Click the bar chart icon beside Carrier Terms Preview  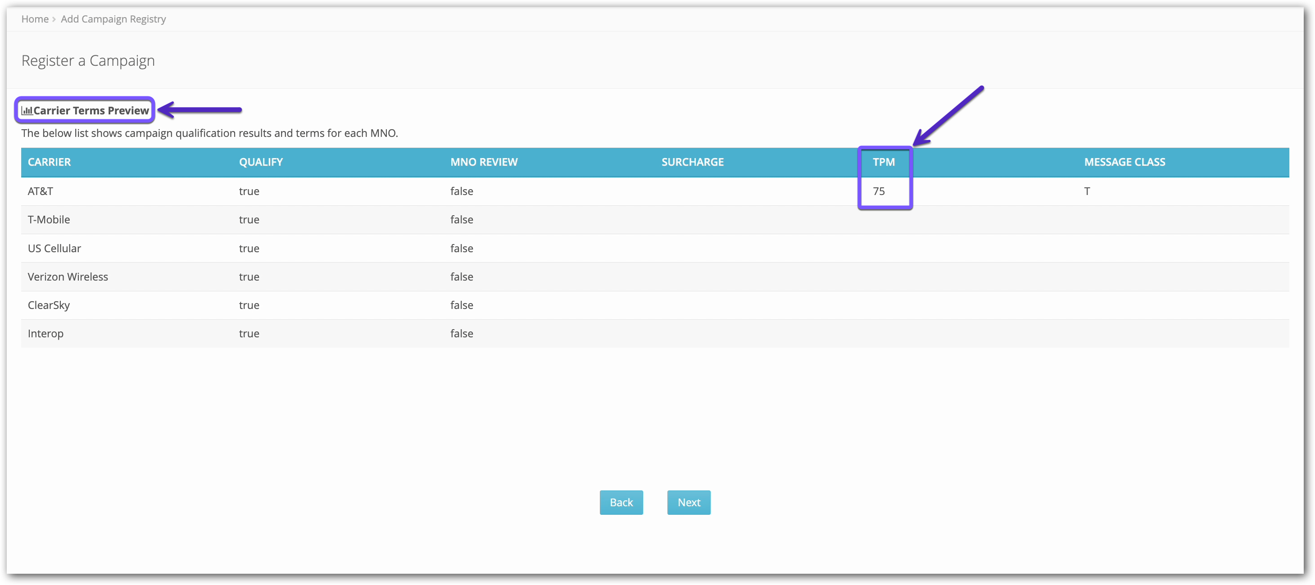(27, 111)
